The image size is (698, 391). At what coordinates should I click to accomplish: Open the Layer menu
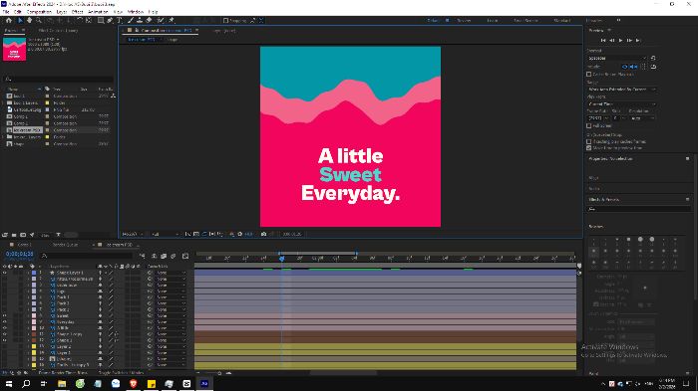(62, 12)
